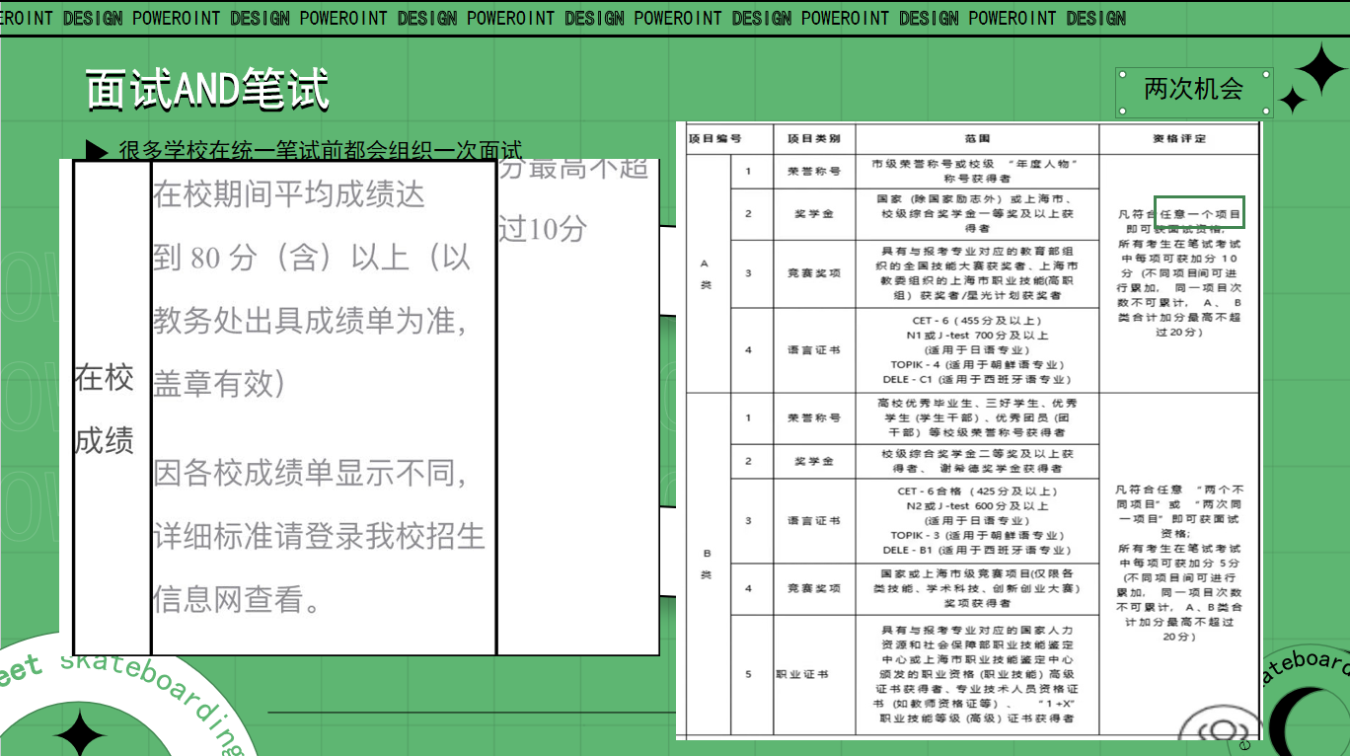Select the text 在校期间平均成绩达

pyautogui.click(x=288, y=194)
